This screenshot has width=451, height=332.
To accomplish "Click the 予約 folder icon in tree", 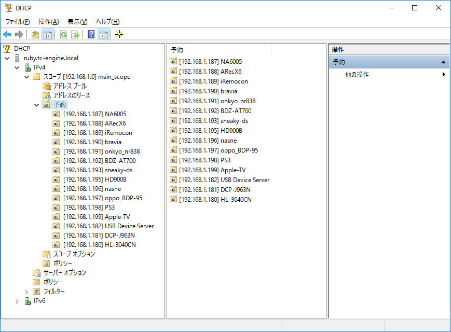I will [x=47, y=105].
